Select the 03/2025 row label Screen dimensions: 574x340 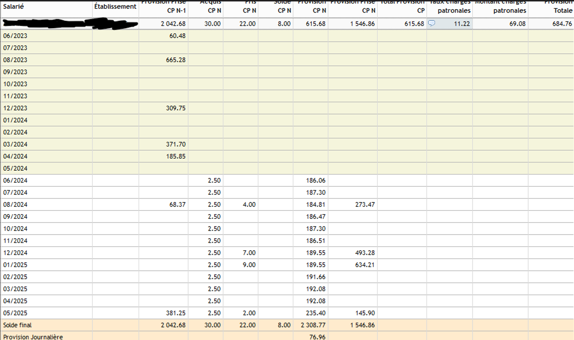click(15, 289)
